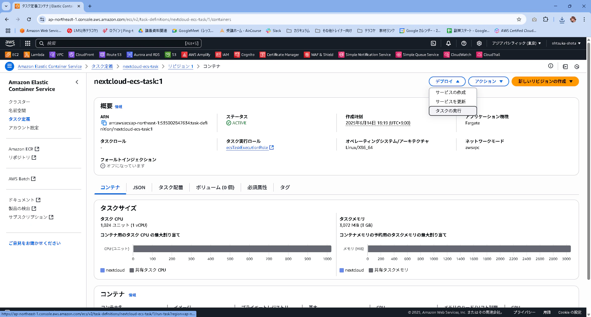Open the notifications bell
Screen dimensions: 591x317
coord(448,43)
